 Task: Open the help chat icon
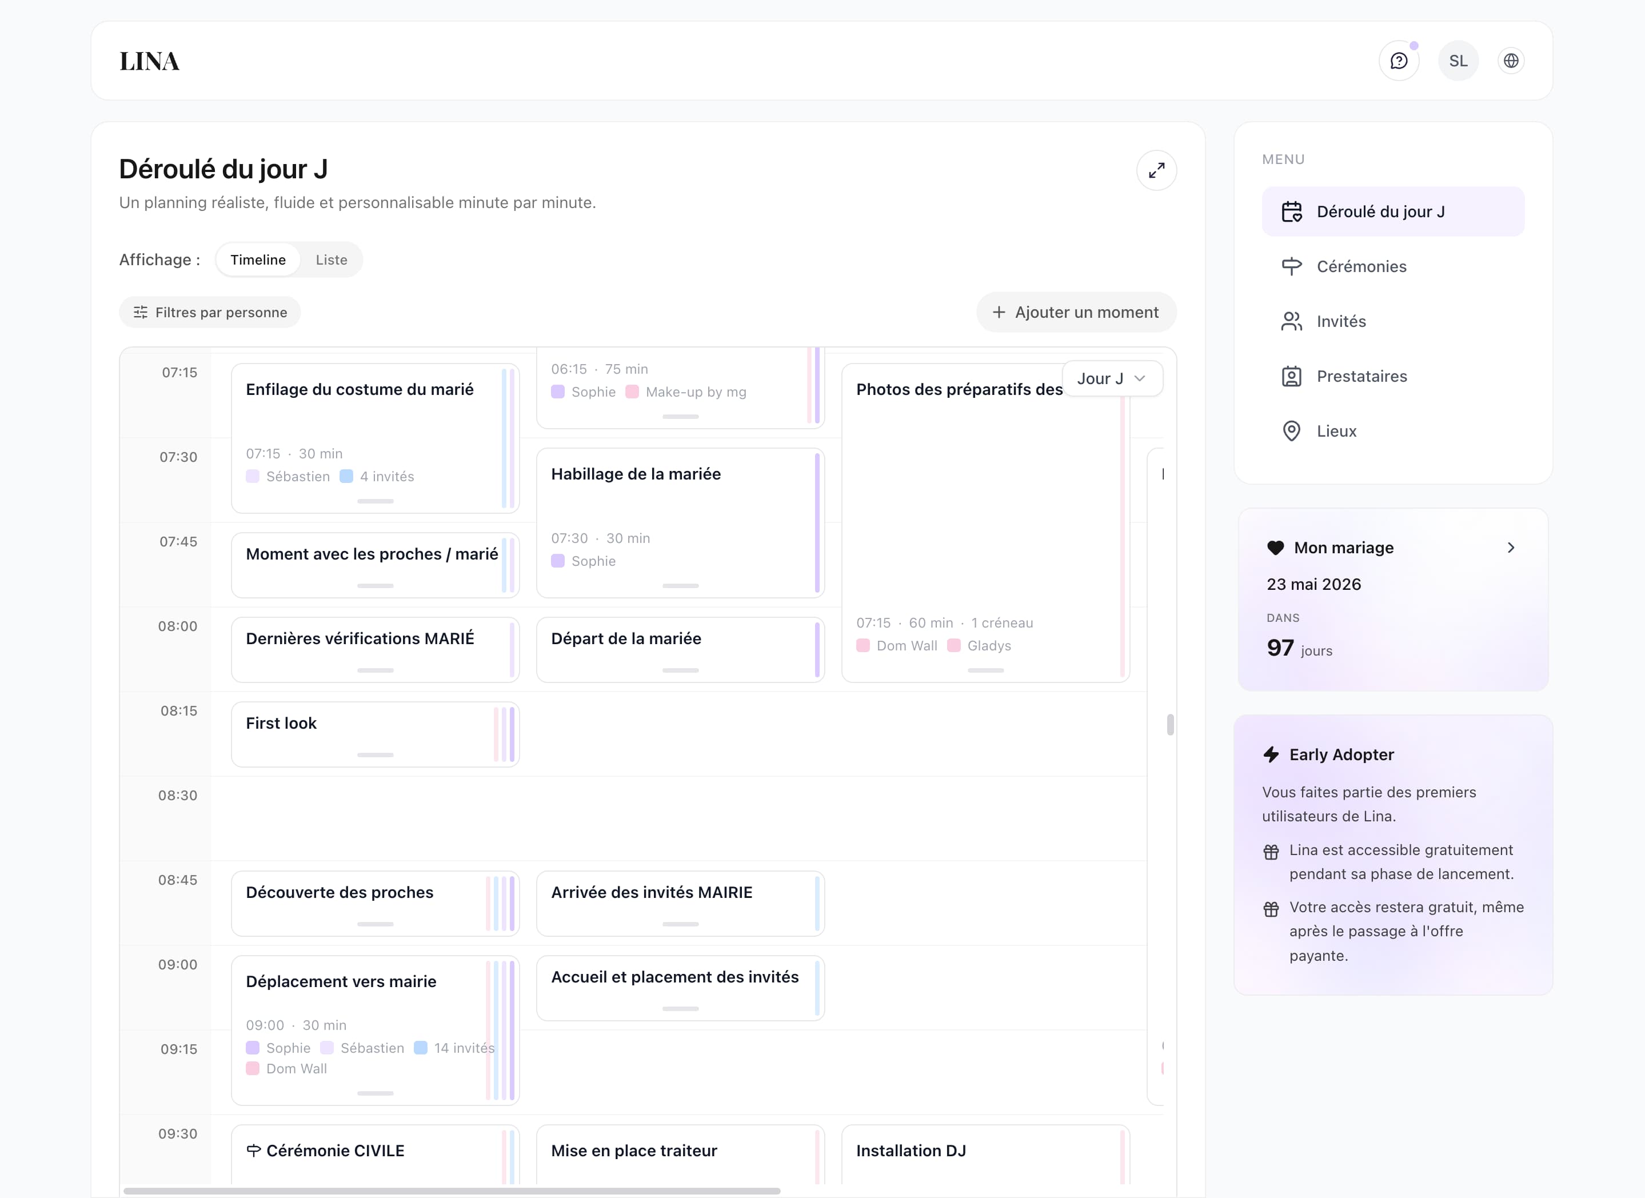click(1399, 61)
